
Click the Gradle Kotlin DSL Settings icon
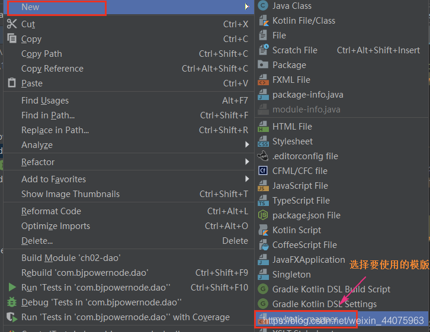(263, 304)
